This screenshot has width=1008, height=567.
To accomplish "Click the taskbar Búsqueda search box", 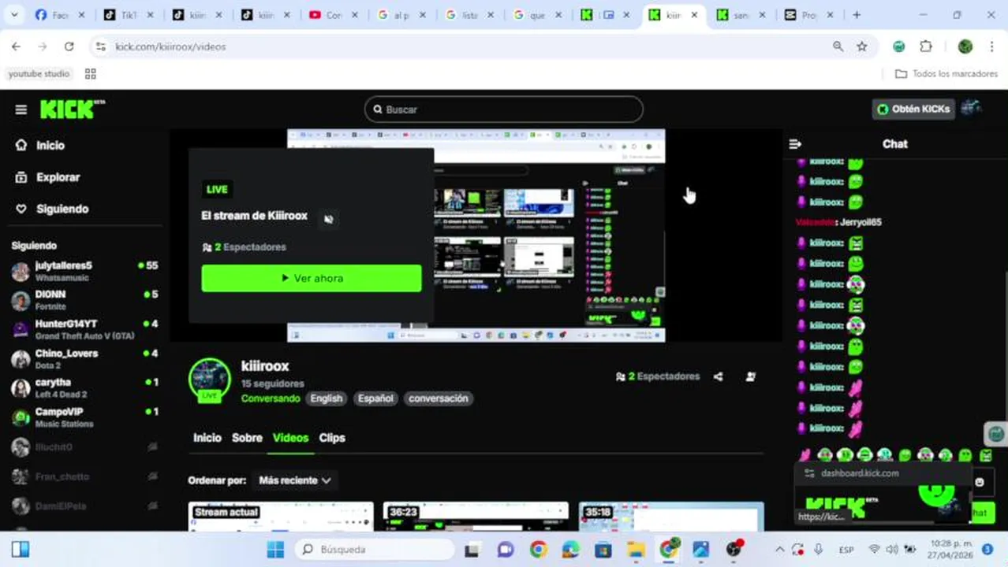I will click(375, 550).
